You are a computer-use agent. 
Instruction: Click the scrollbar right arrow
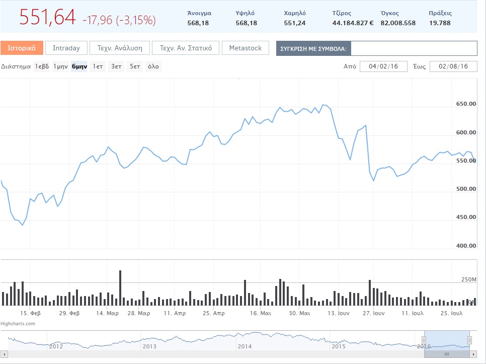pos(473,354)
